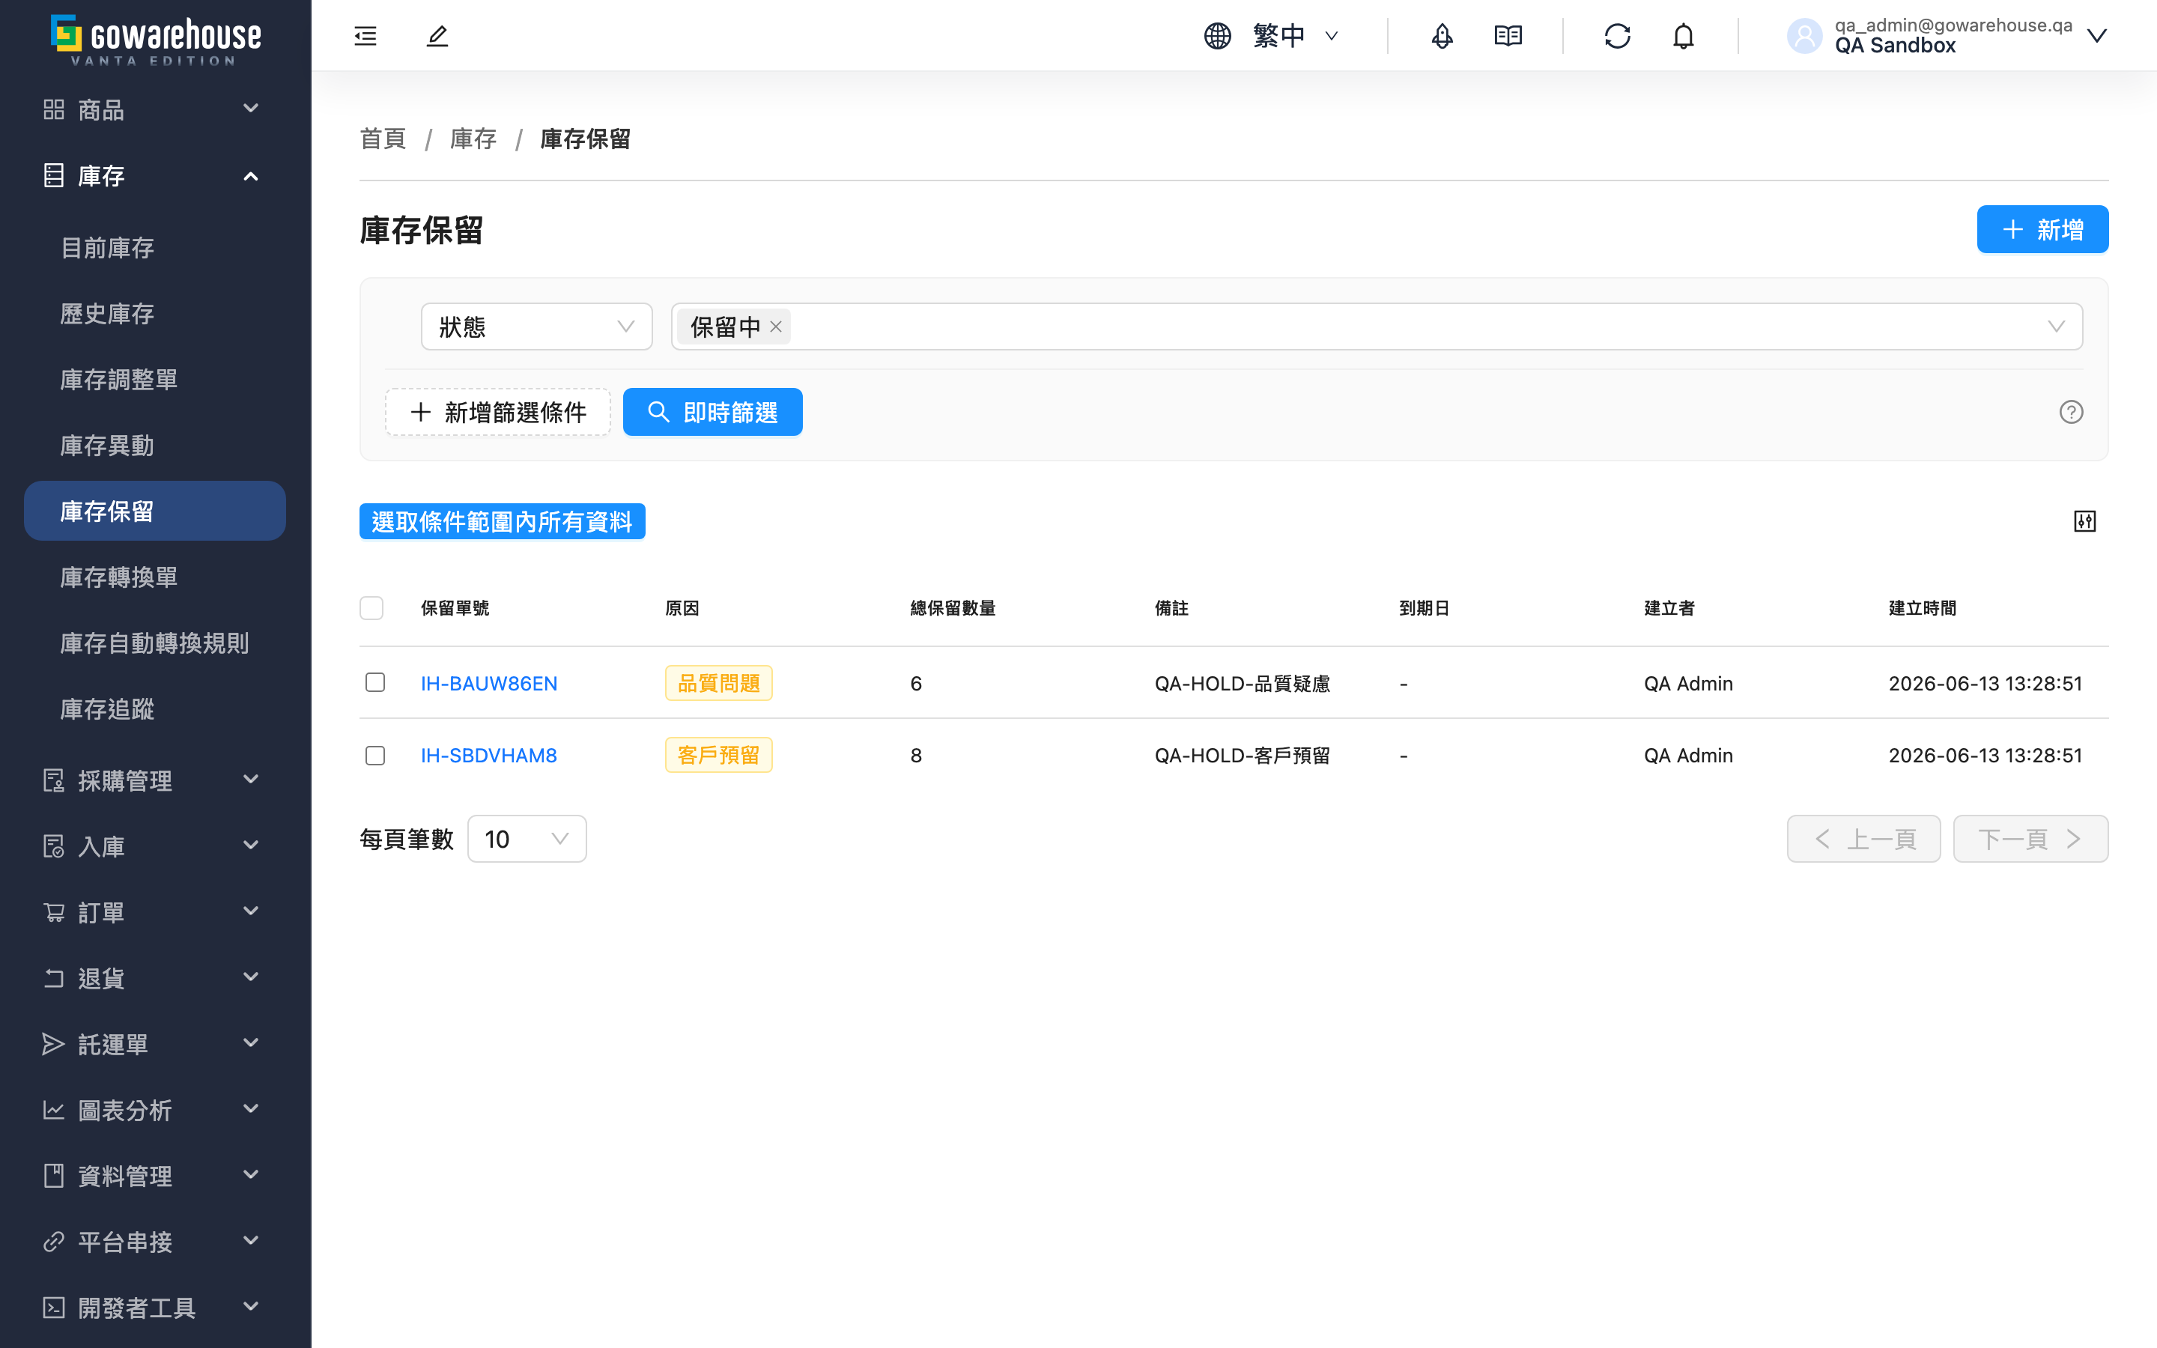Collapse the 庫存 menu chevron

(252, 176)
